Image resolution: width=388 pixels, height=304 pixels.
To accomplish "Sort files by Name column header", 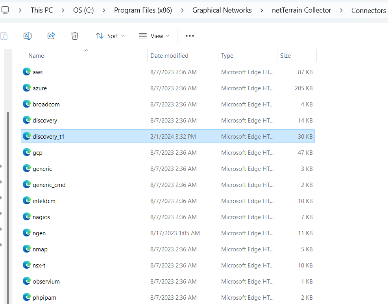I will tap(36, 56).
